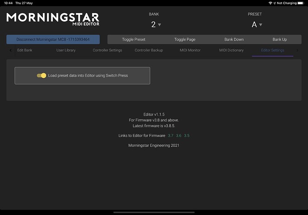Click the 'For Firmware v3.8 and above.' text
This screenshot has height=215, width=308.
[x=154, y=120]
